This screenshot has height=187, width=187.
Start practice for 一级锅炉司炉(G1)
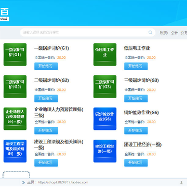[x=46, y=66]
